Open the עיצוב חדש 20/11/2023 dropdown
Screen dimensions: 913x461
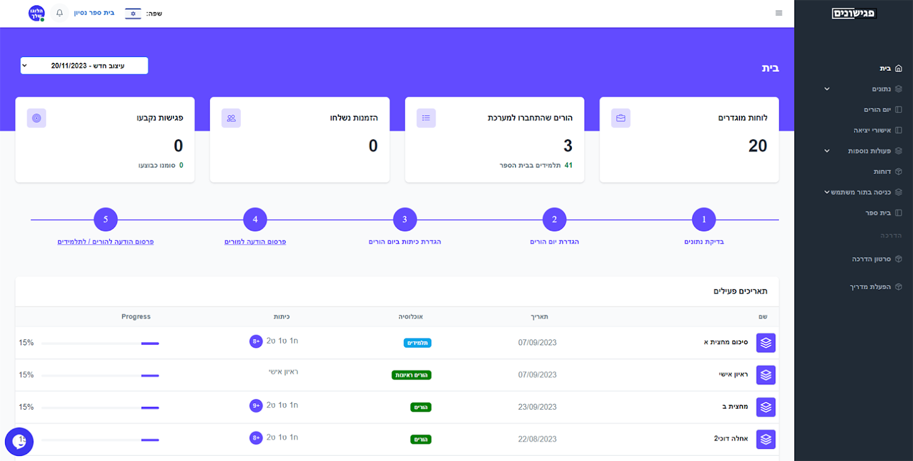point(84,66)
